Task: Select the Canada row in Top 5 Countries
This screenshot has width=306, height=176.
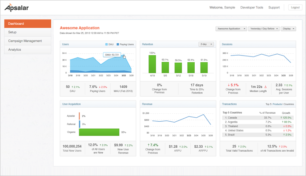Action: 258,118
